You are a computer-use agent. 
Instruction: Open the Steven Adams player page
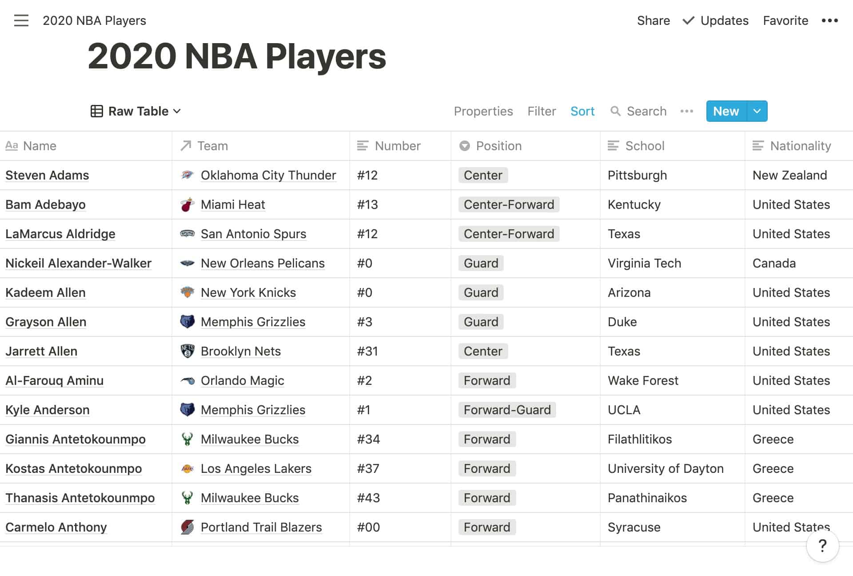pyautogui.click(x=47, y=175)
